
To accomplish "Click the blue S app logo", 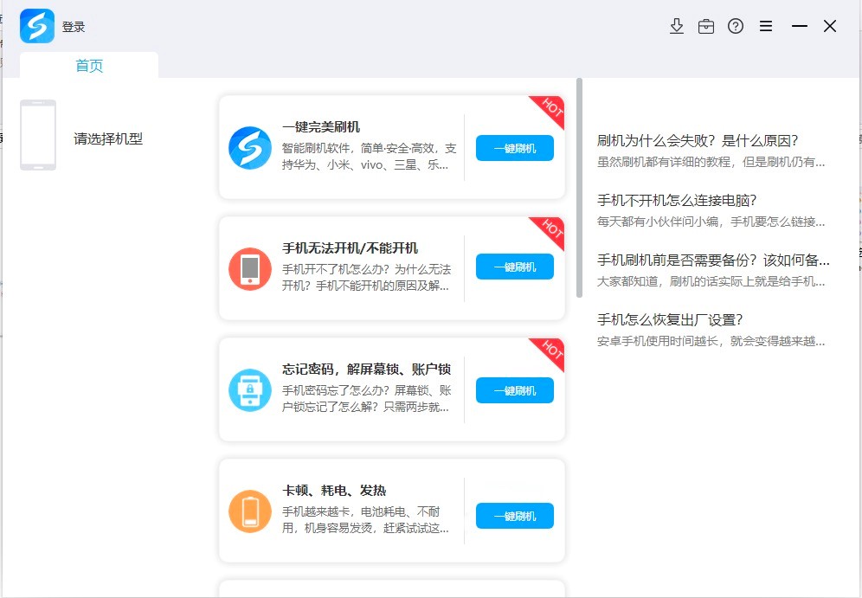I will [37, 26].
